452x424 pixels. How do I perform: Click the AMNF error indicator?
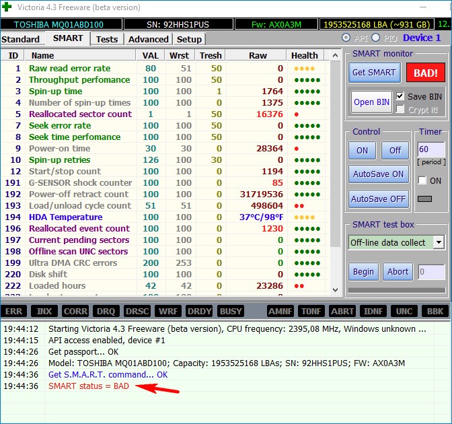click(x=280, y=311)
